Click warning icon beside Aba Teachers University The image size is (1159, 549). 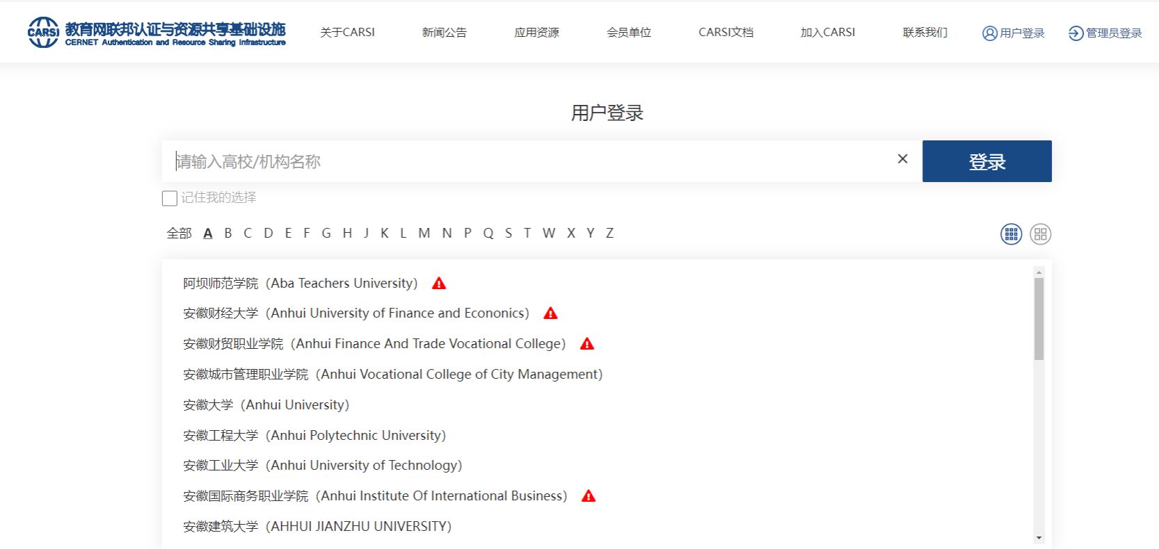coord(439,284)
